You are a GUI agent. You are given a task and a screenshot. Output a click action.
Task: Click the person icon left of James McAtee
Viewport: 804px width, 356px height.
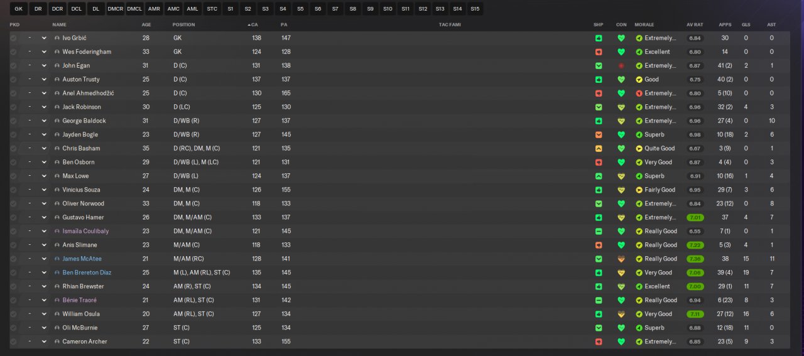click(57, 259)
